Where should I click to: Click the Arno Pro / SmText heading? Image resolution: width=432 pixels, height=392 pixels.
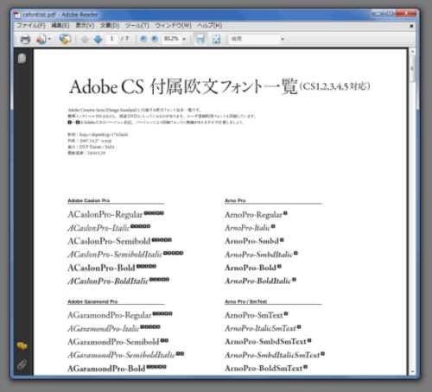click(246, 301)
